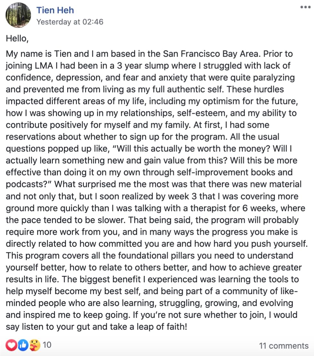
Task: Click the "Hello," greeting line
Action: pos(17,38)
